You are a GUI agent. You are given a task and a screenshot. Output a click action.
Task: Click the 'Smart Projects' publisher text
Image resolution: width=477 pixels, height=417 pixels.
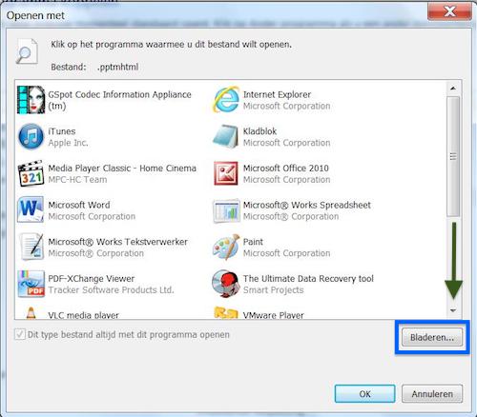(274, 290)
